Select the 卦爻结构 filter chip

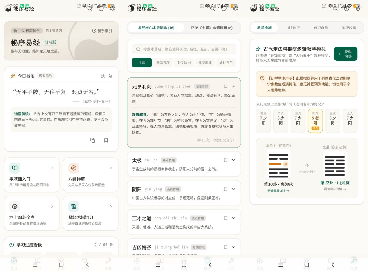(x=184, y=62)
